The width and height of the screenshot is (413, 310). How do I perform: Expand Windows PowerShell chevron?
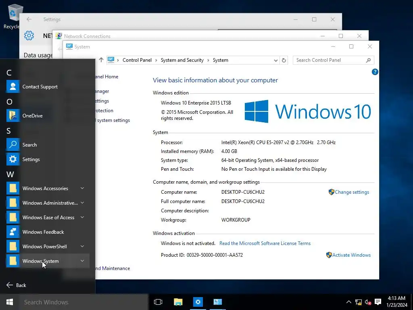tap(82, 247)
